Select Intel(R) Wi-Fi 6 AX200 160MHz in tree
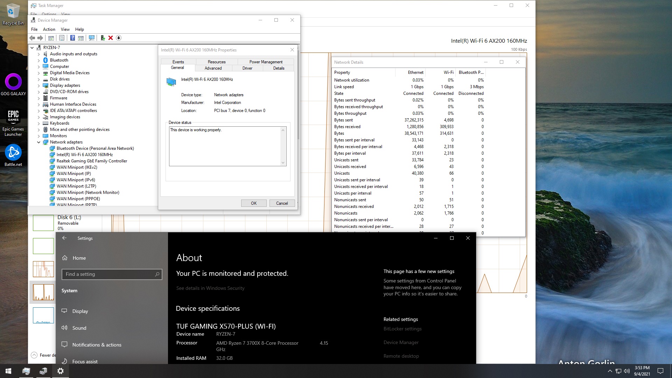This screenshot has width=672, height=378. coord(85,155)
